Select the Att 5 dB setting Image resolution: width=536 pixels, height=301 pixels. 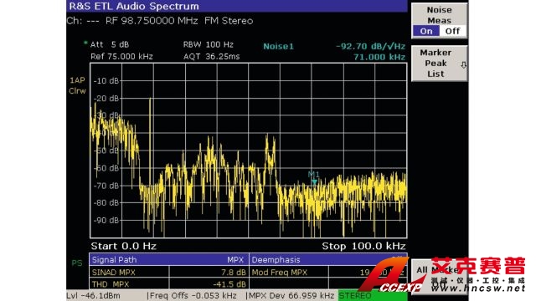tap(110, 44)
